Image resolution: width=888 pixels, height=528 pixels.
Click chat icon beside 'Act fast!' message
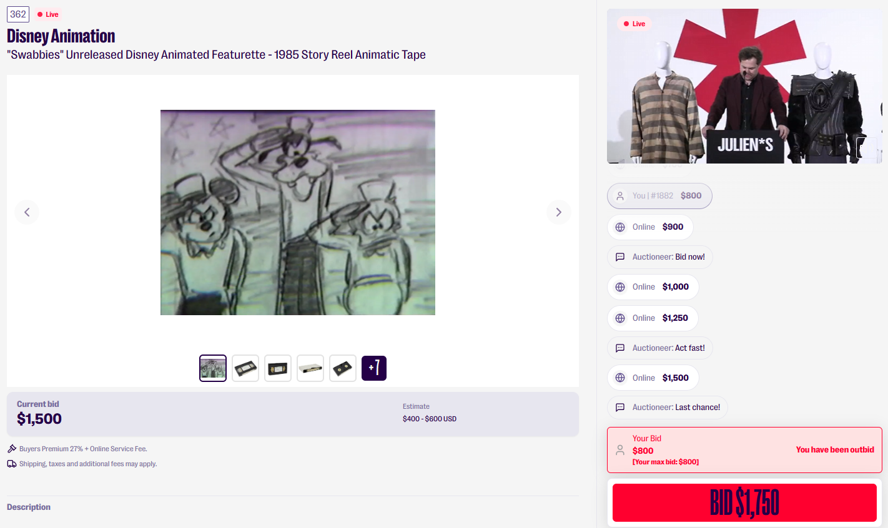(x=620, y=348)
